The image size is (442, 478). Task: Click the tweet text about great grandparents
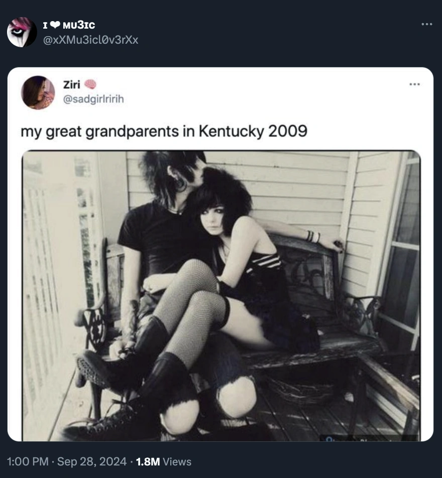tap(164, 132)
